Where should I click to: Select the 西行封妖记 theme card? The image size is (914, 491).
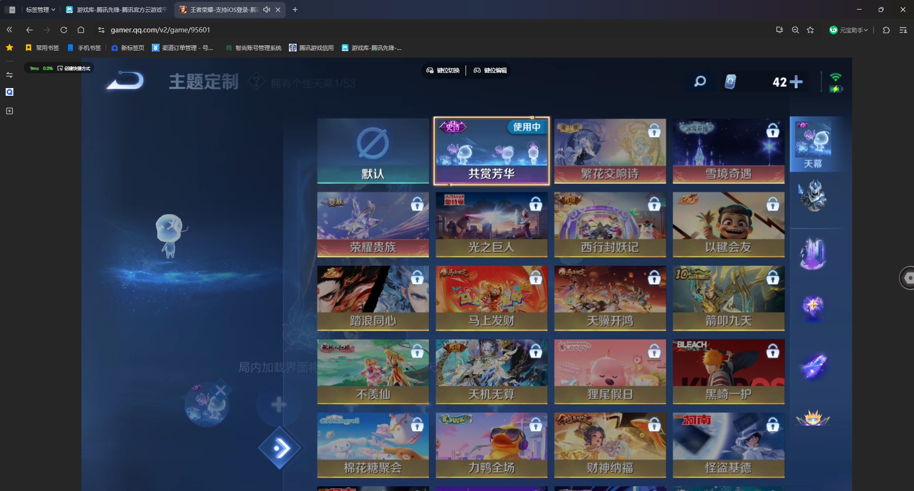click(610, 225)
